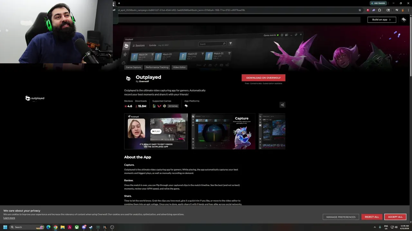Open the Chrome extensions puzzle icon
This screenshot has width=412, height=231.
379,10
